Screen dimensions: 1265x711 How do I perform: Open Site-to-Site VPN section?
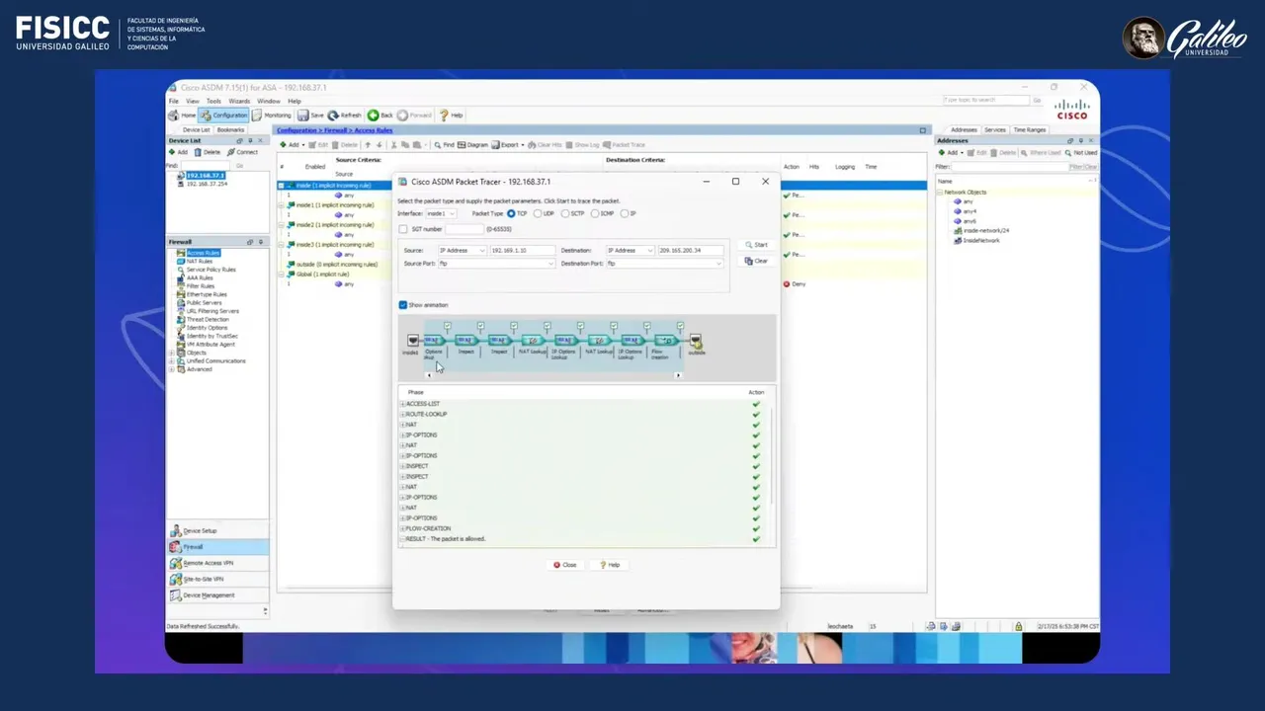coord(217,579)
